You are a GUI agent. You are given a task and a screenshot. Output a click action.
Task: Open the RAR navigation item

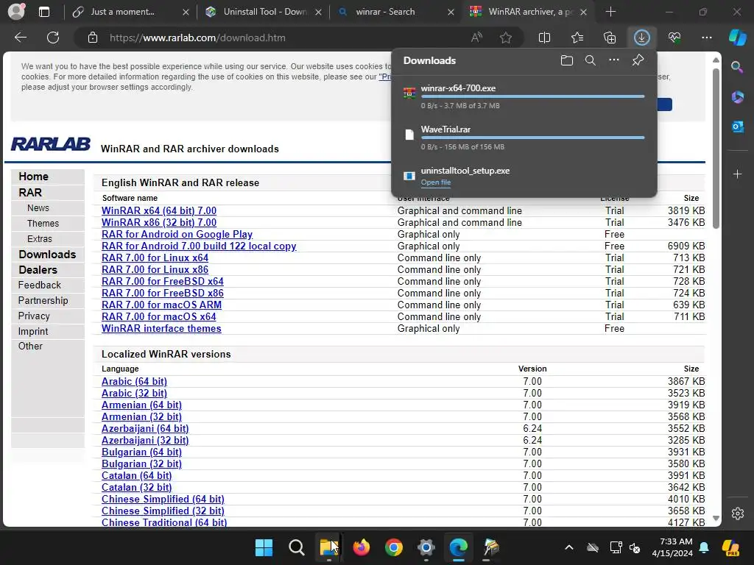coord(29,193)
